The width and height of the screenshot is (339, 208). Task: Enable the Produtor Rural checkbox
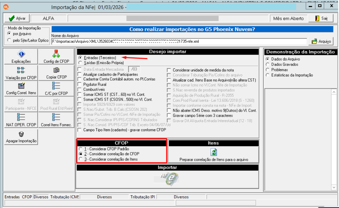(79, 85)
